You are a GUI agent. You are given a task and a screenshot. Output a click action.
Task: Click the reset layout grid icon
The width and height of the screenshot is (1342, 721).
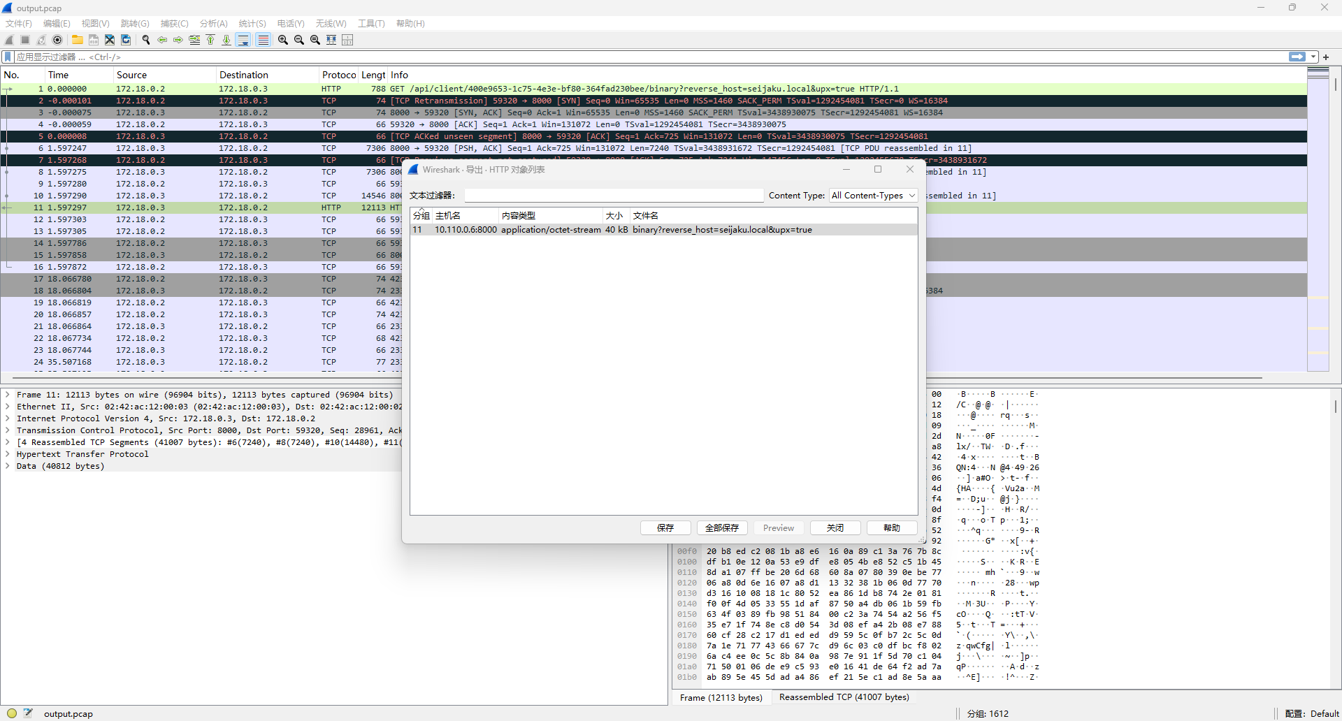point(347,40)
